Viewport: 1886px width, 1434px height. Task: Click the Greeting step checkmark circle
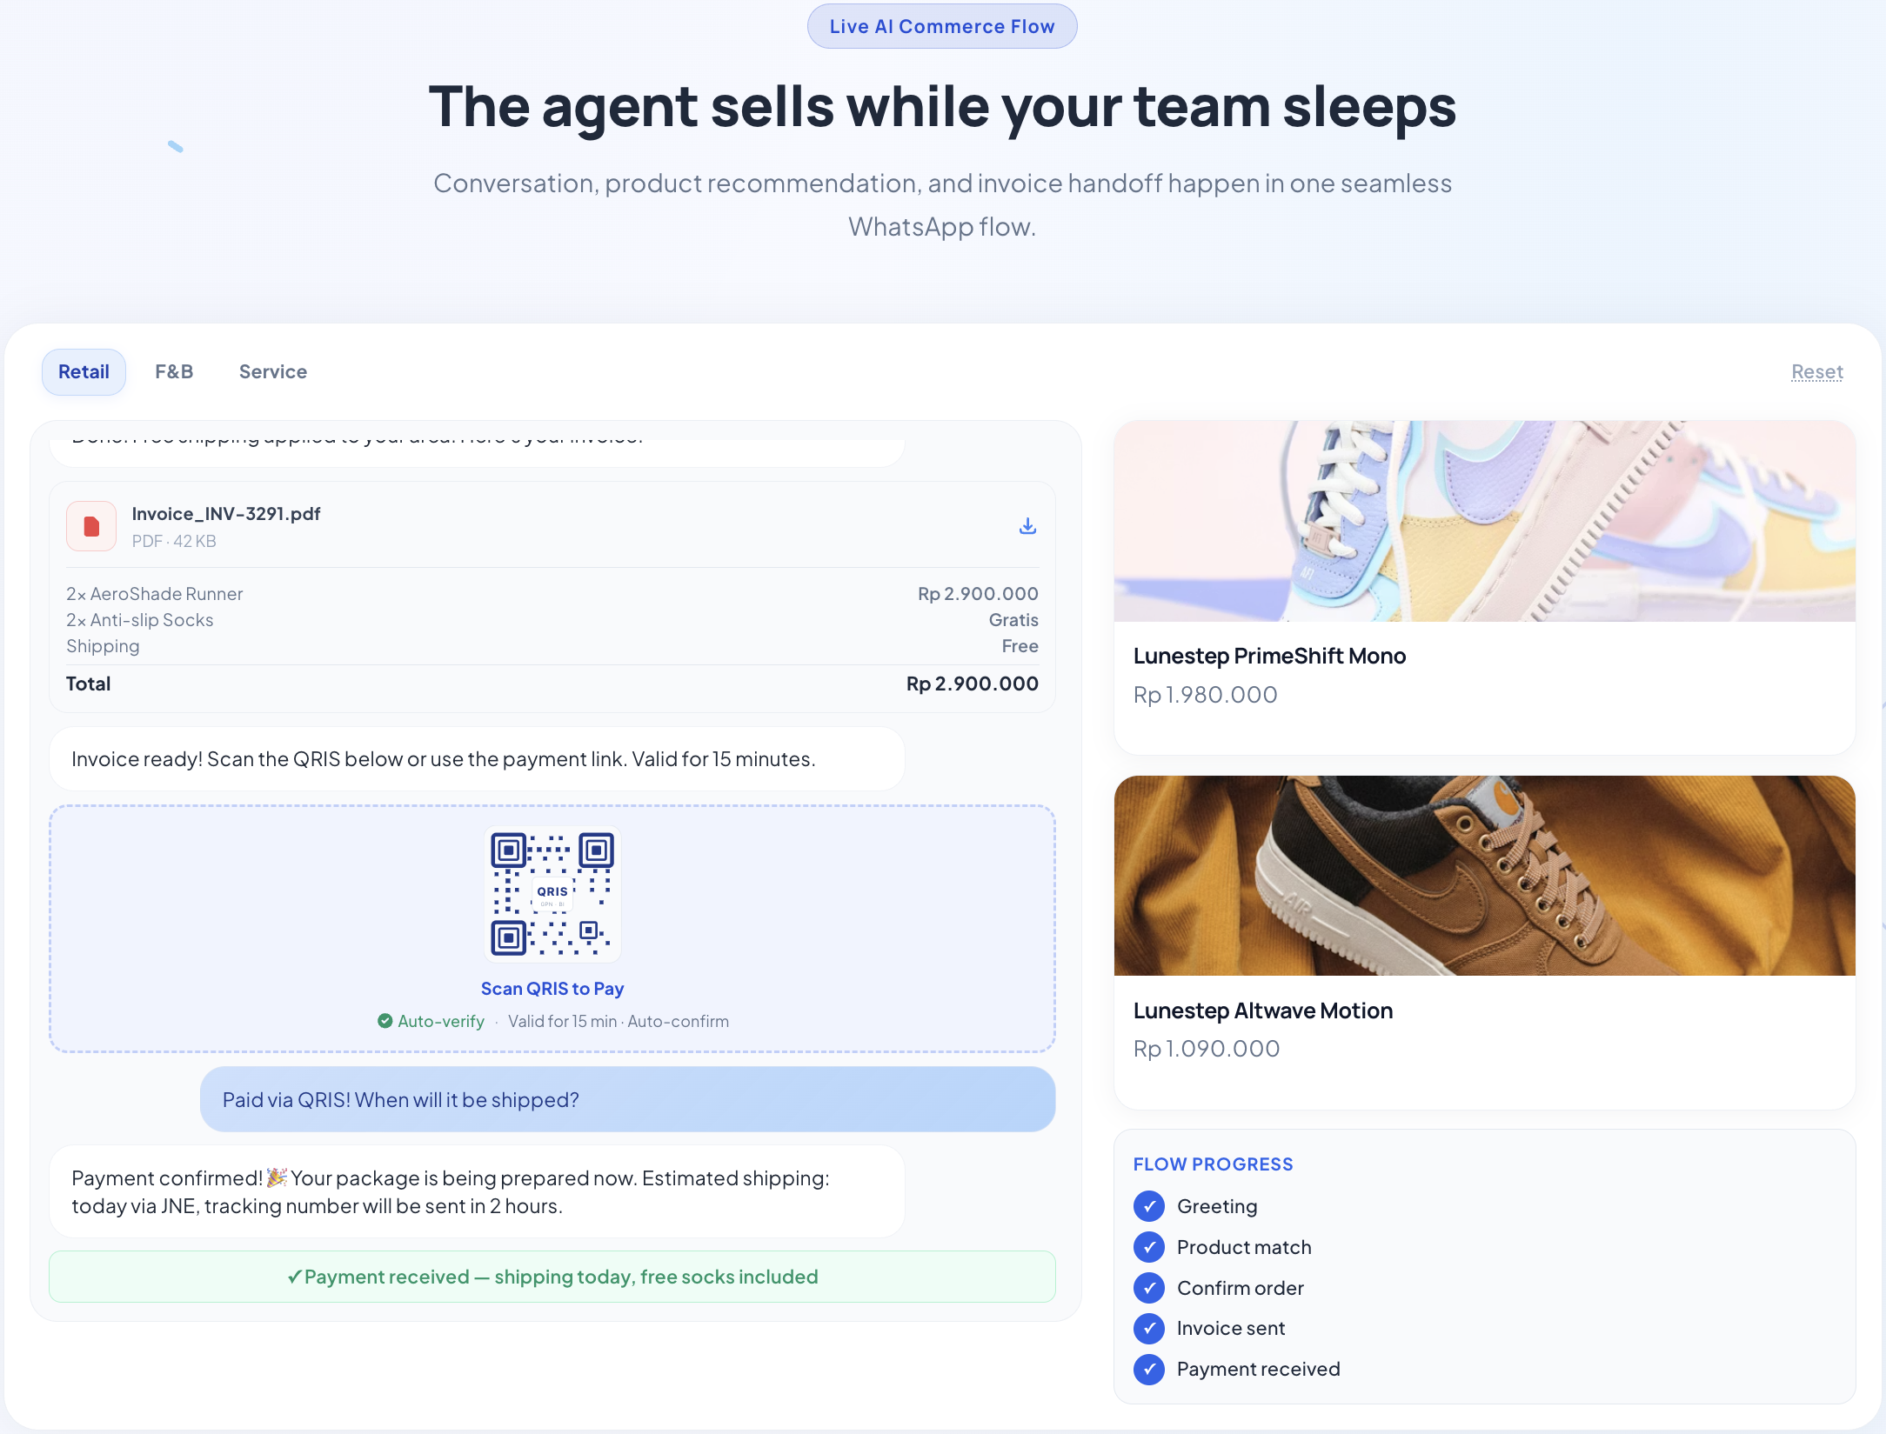point(1149,1206)
